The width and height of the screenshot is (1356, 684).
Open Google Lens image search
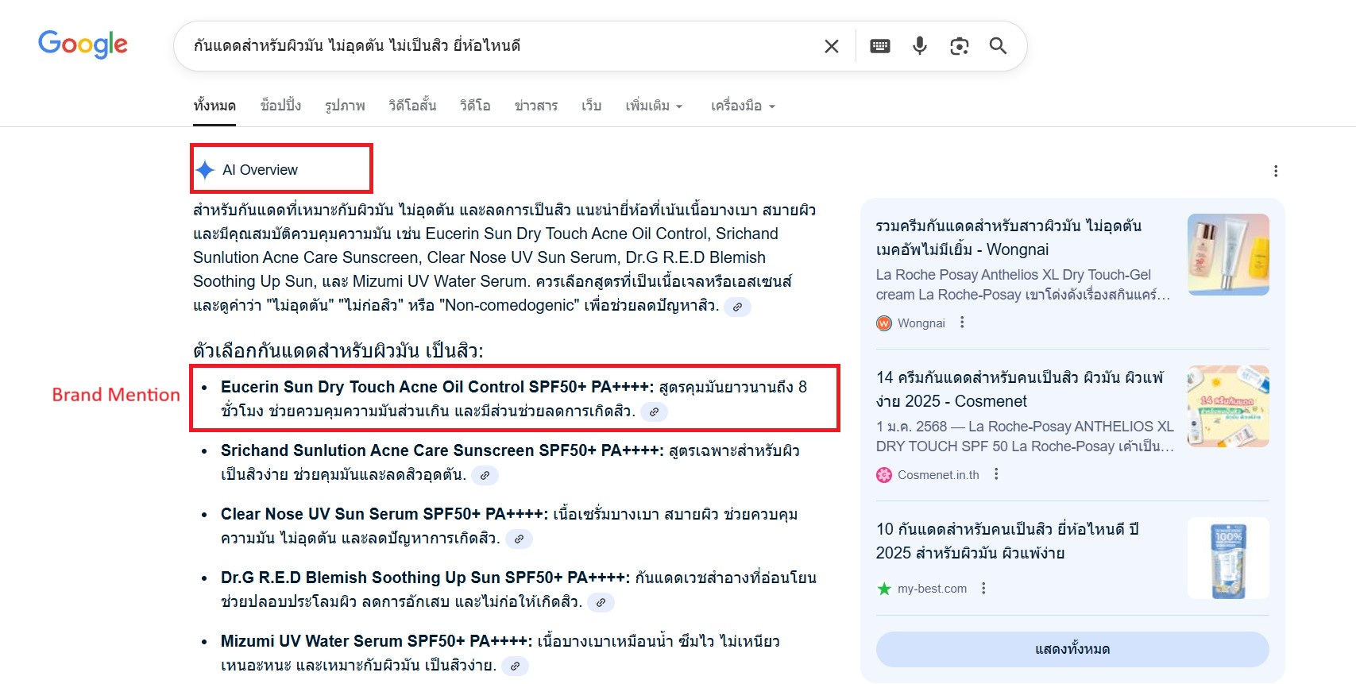pos(959,46)
